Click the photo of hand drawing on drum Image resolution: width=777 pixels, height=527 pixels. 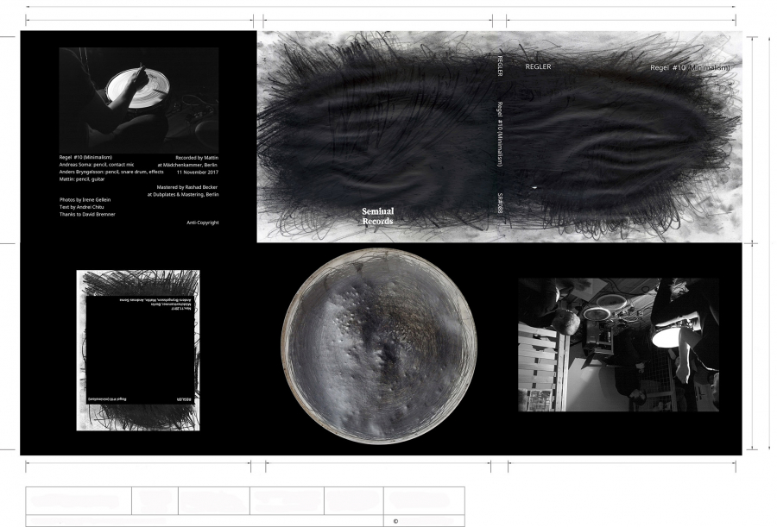click(x=139, y=100)
